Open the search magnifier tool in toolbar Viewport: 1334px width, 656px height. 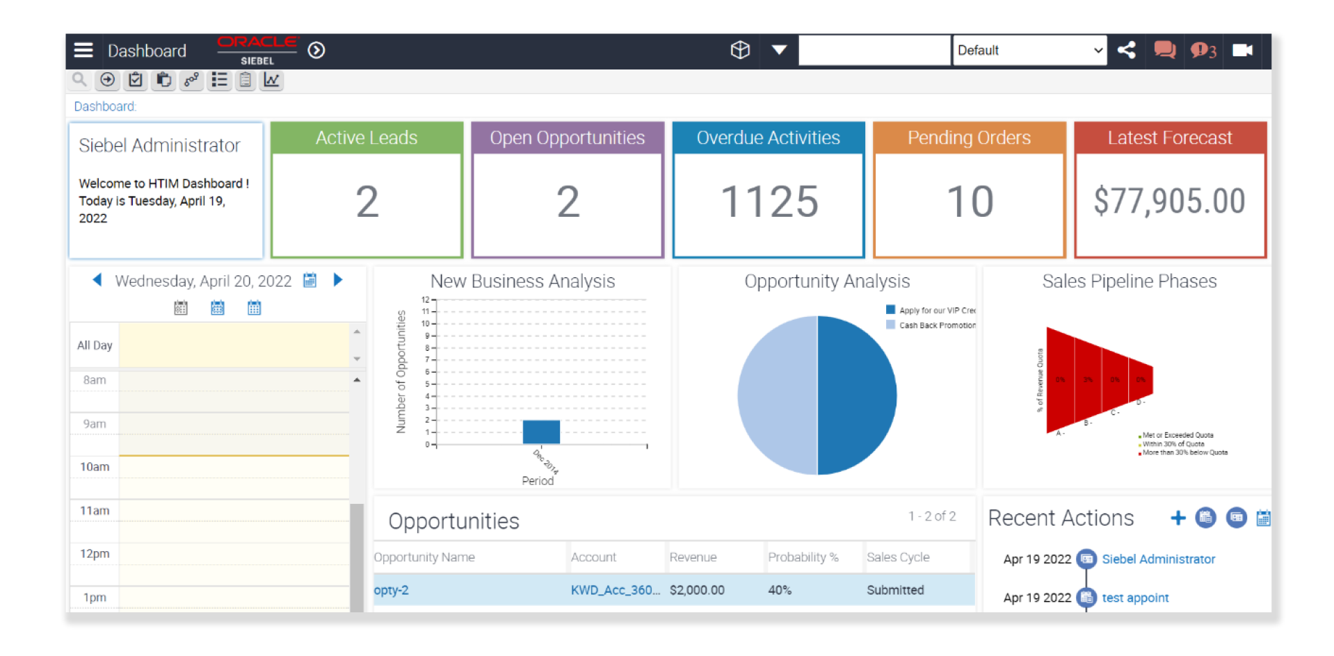[79, 80]
